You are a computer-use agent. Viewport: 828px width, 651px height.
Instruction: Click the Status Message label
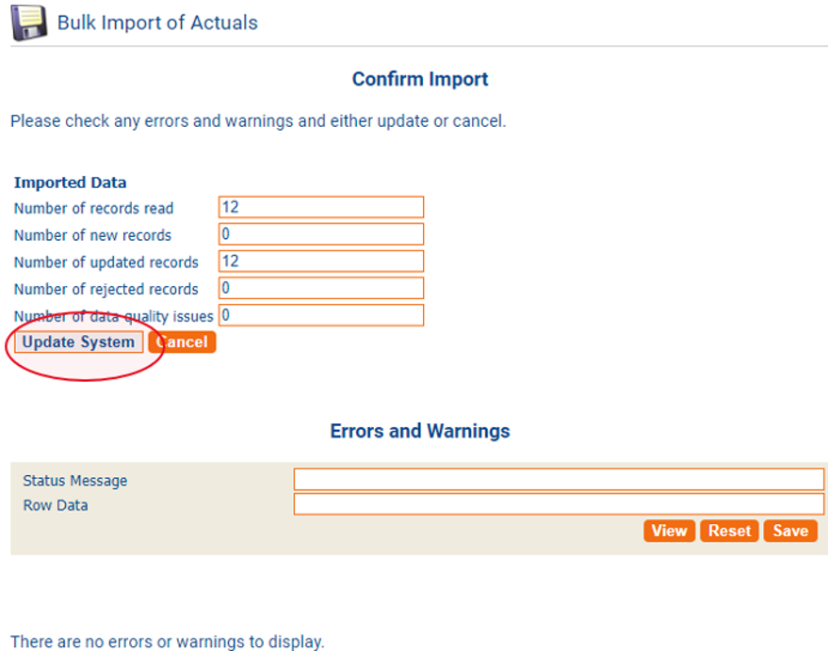74,481
